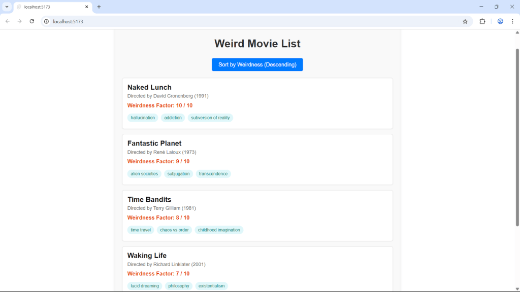
Task: Click the back navigation arrow
Action: pos(7,21)
